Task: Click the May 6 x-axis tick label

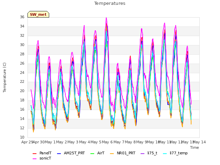Action: [x=107, y=142]
